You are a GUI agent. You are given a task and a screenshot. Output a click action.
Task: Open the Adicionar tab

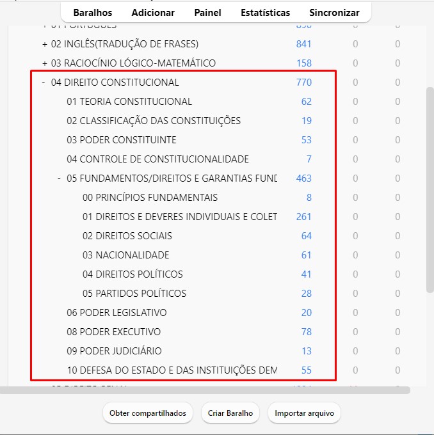click(153, 13)
